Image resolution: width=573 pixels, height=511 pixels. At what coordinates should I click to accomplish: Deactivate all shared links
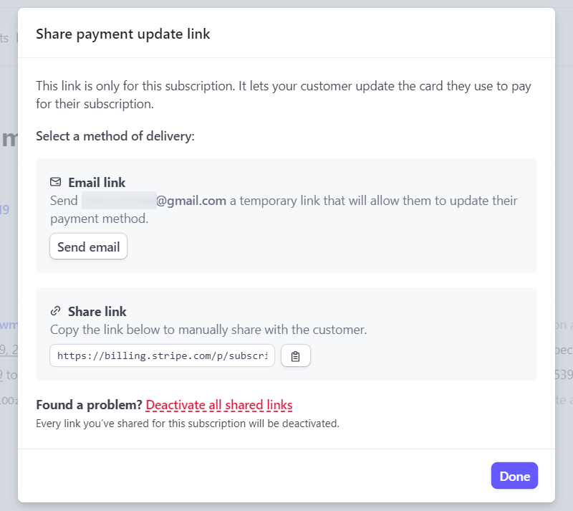click(x=219, y=405)
